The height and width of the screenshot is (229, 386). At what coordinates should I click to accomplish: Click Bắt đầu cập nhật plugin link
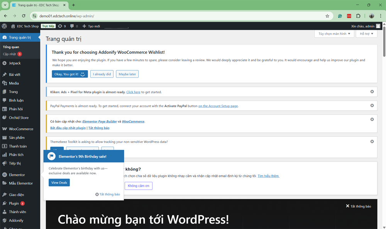pyautogui.click(x=68, y=128)
